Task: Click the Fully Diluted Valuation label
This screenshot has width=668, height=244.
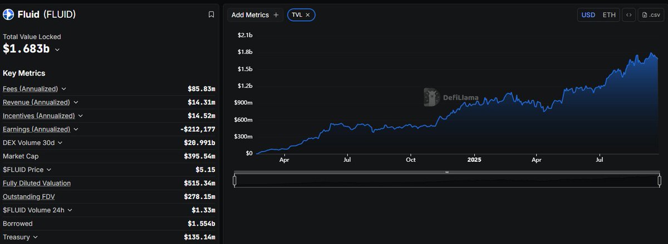Action: [37, 183]
